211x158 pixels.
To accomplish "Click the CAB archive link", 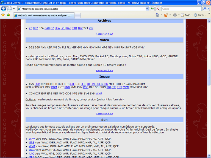I will (47, 28).
